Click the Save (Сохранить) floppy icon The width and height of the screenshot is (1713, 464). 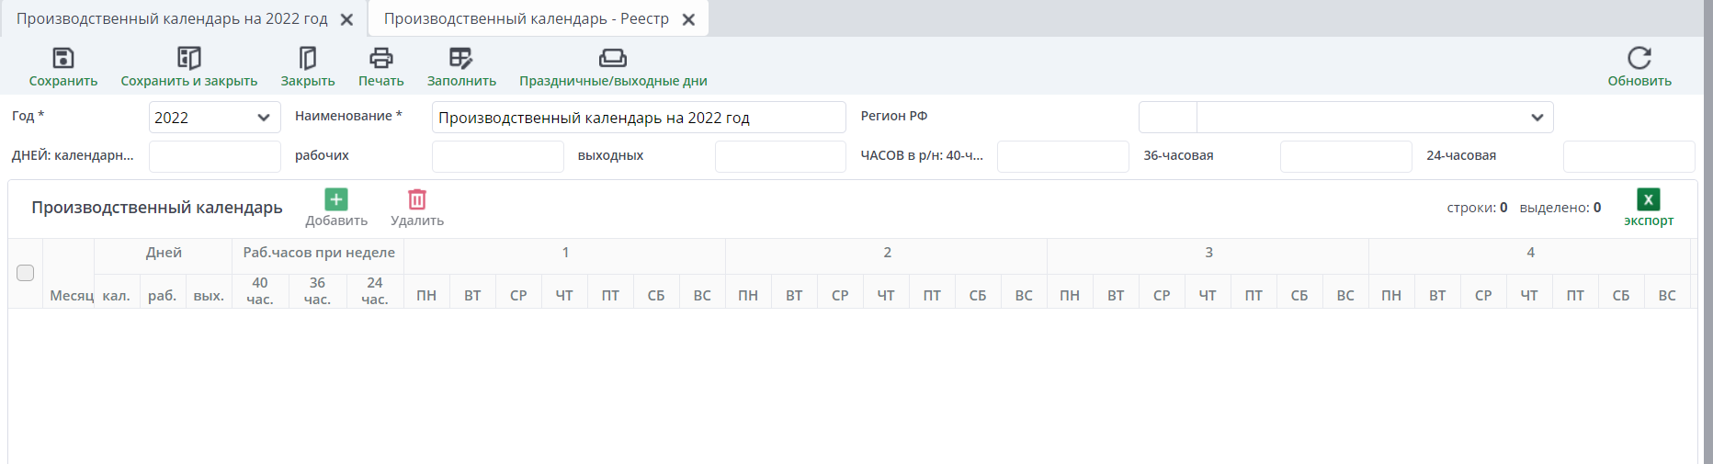tap(62, 59)
